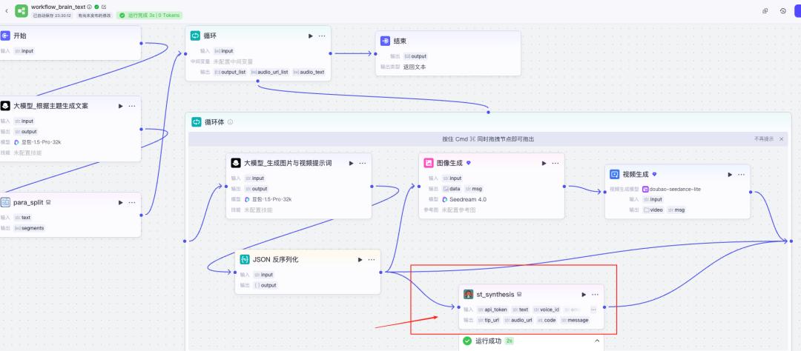Click the 运行完成 3s | 0 Tokens status
The width and height of the screenshot is (801, 351).
click(x=150, y=16)
